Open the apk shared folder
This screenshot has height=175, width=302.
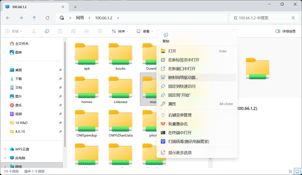pyautogui.click(x=87, y=56)
